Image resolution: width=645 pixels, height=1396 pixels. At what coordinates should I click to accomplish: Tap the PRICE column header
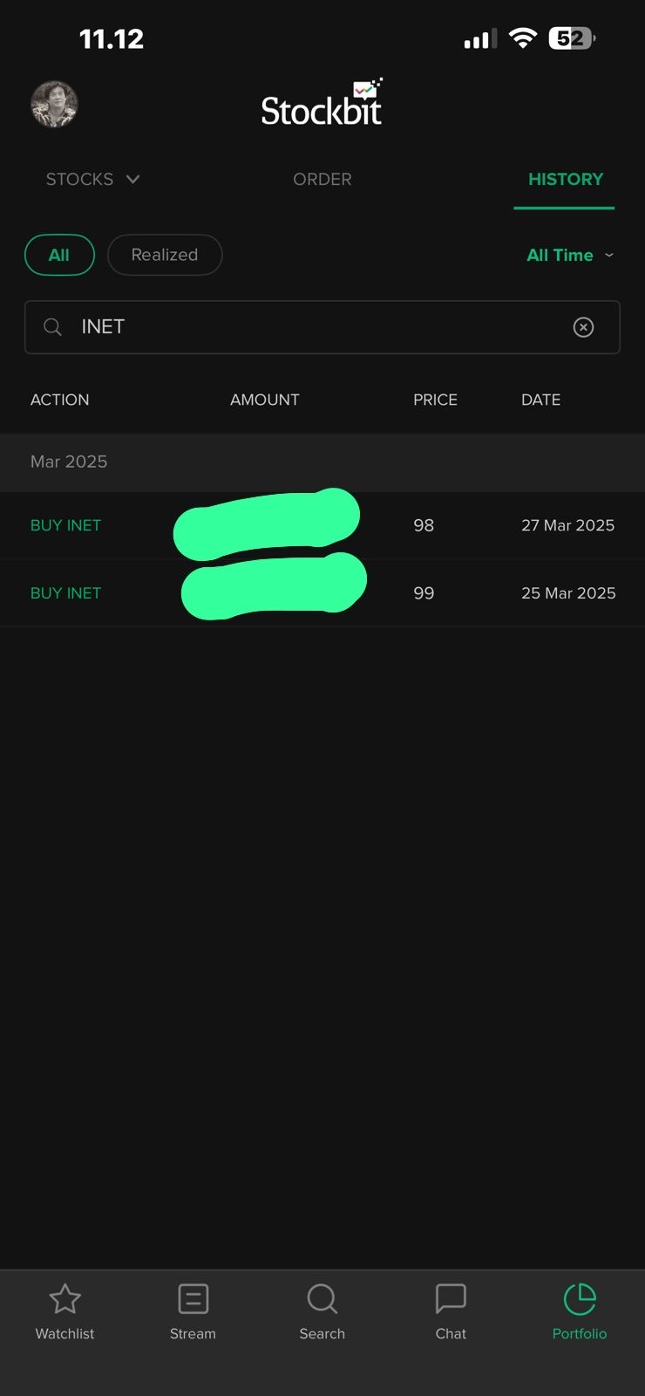[x=435, y=400]
